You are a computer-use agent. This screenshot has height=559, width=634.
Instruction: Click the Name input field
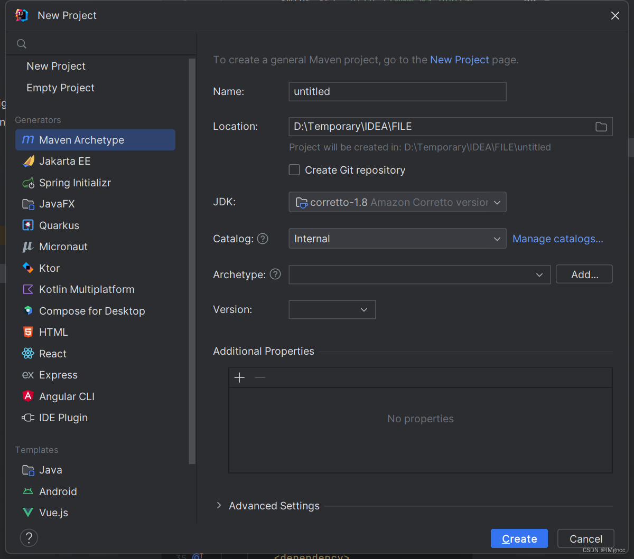click(397, 91)
